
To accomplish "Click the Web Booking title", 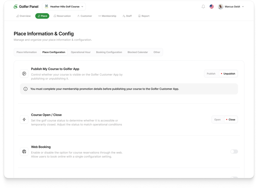I will point(41,147).
